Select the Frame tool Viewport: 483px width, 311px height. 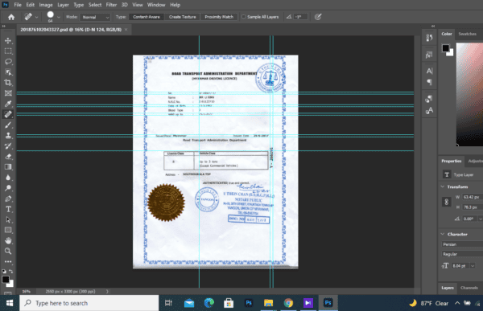pos(8,93)
